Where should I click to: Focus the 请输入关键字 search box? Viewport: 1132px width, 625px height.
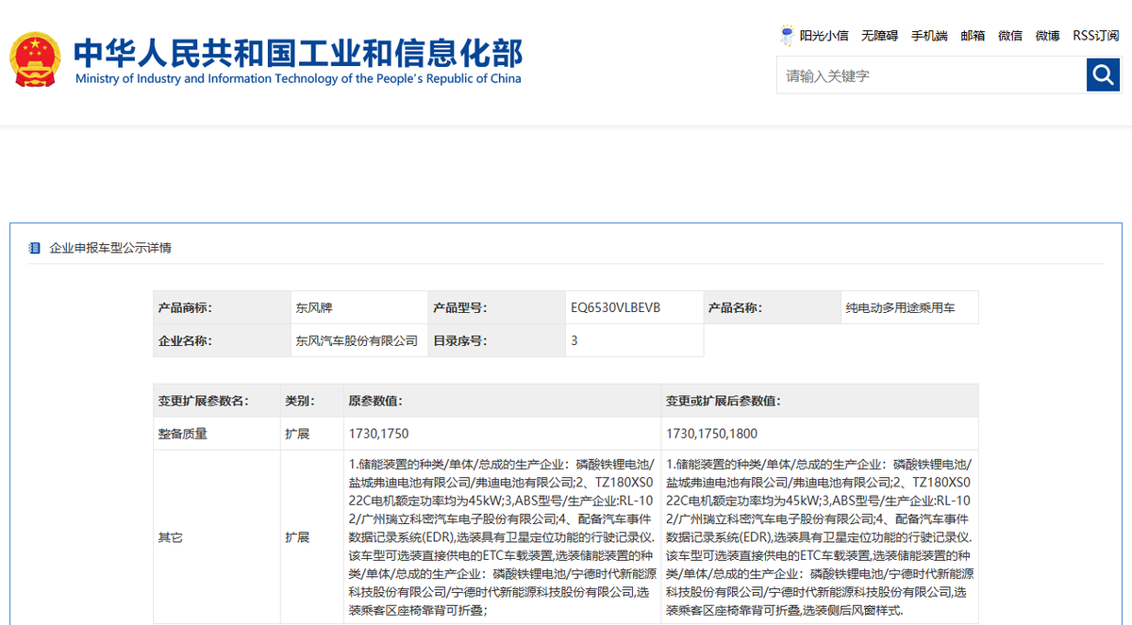coord(930,75)
